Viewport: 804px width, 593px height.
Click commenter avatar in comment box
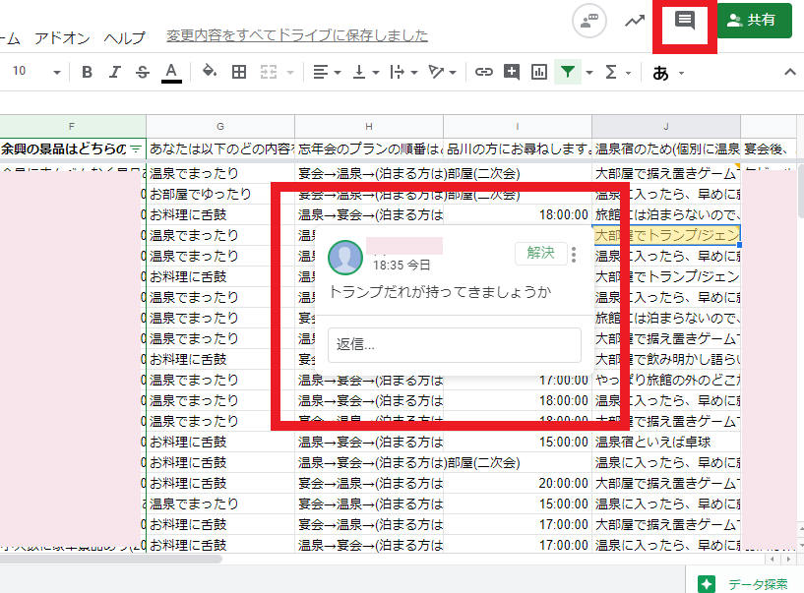(x=345, y=258)
